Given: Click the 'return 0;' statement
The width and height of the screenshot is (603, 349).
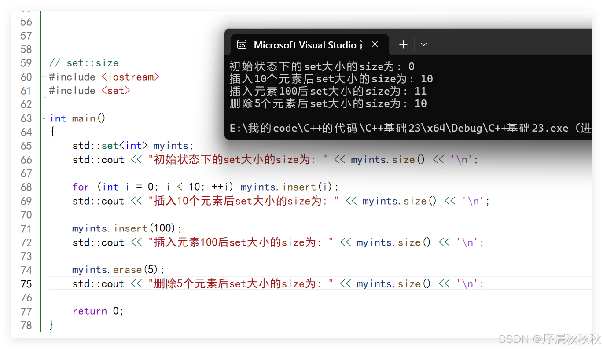Looking at the screenshot, I should pos(98,311).
